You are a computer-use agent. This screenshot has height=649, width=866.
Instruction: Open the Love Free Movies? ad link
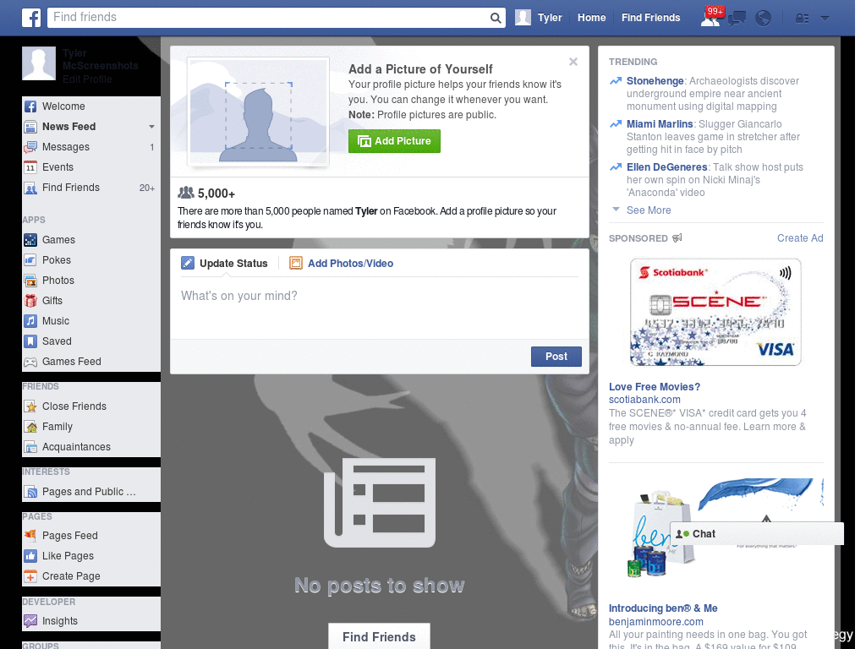655,387
